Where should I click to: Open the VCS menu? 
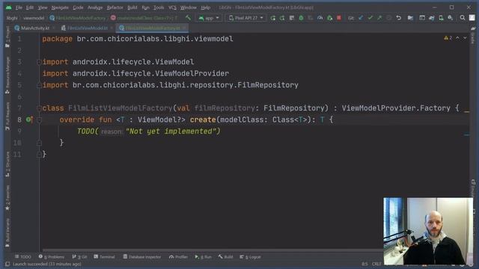172,7
